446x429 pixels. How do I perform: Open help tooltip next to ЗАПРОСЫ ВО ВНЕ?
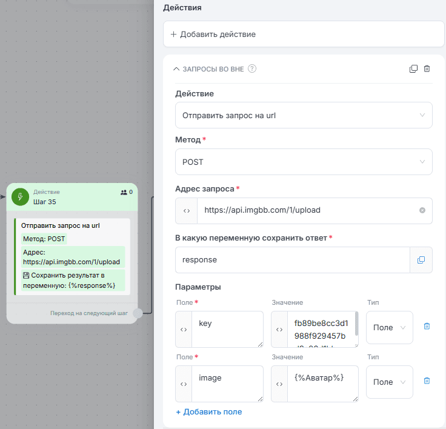[252, 69]
